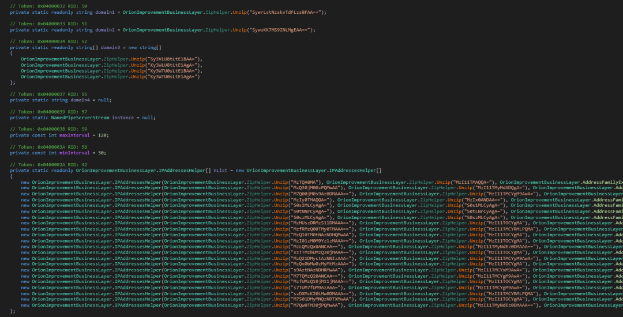
Task: Click the 'domain1' variable name
Action: click(x=104, y=12)
